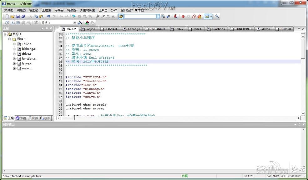Click the Manage components icon beside target options
Image resolution: width=308 pixels, height=180 pixels.
click(x=87, y=22)
